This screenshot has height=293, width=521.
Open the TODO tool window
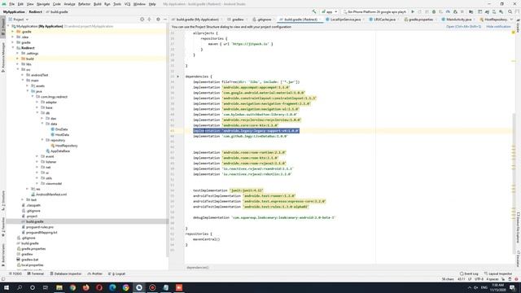(x=15, y=273)
